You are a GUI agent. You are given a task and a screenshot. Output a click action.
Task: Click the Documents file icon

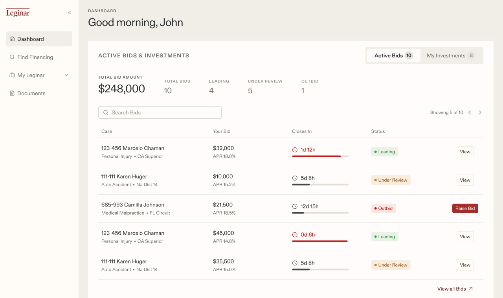[12, 93]
